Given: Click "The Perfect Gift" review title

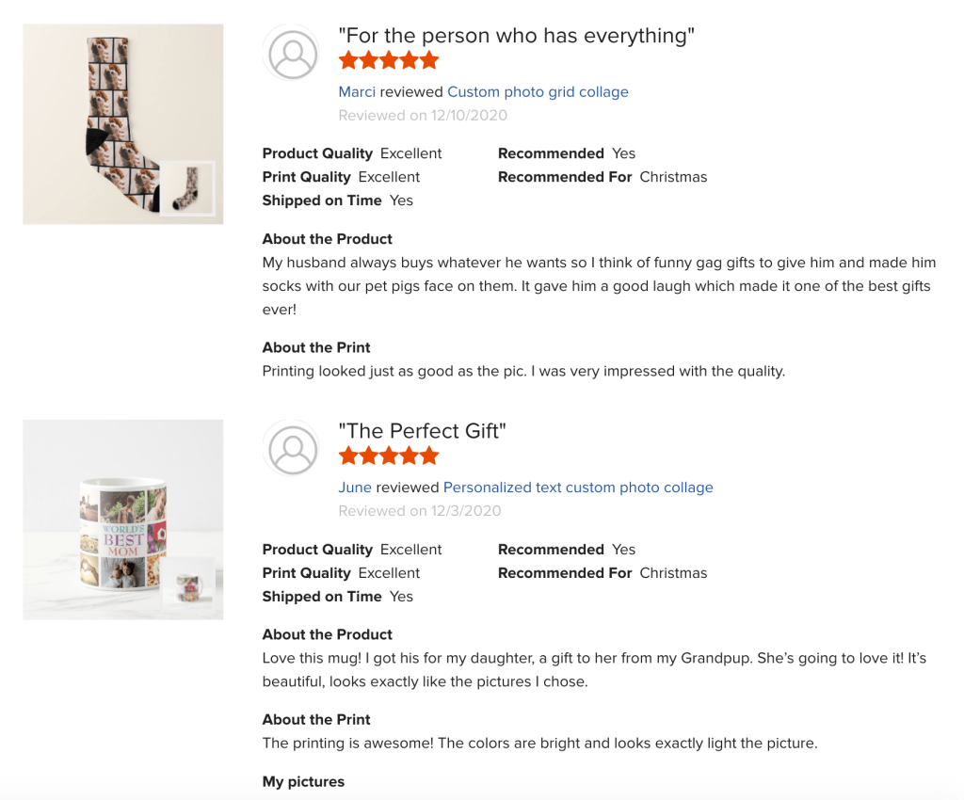Looking at the screenshot, I should point(422,431).
